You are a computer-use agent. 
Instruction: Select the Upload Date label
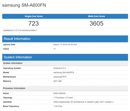coord(9,45)
